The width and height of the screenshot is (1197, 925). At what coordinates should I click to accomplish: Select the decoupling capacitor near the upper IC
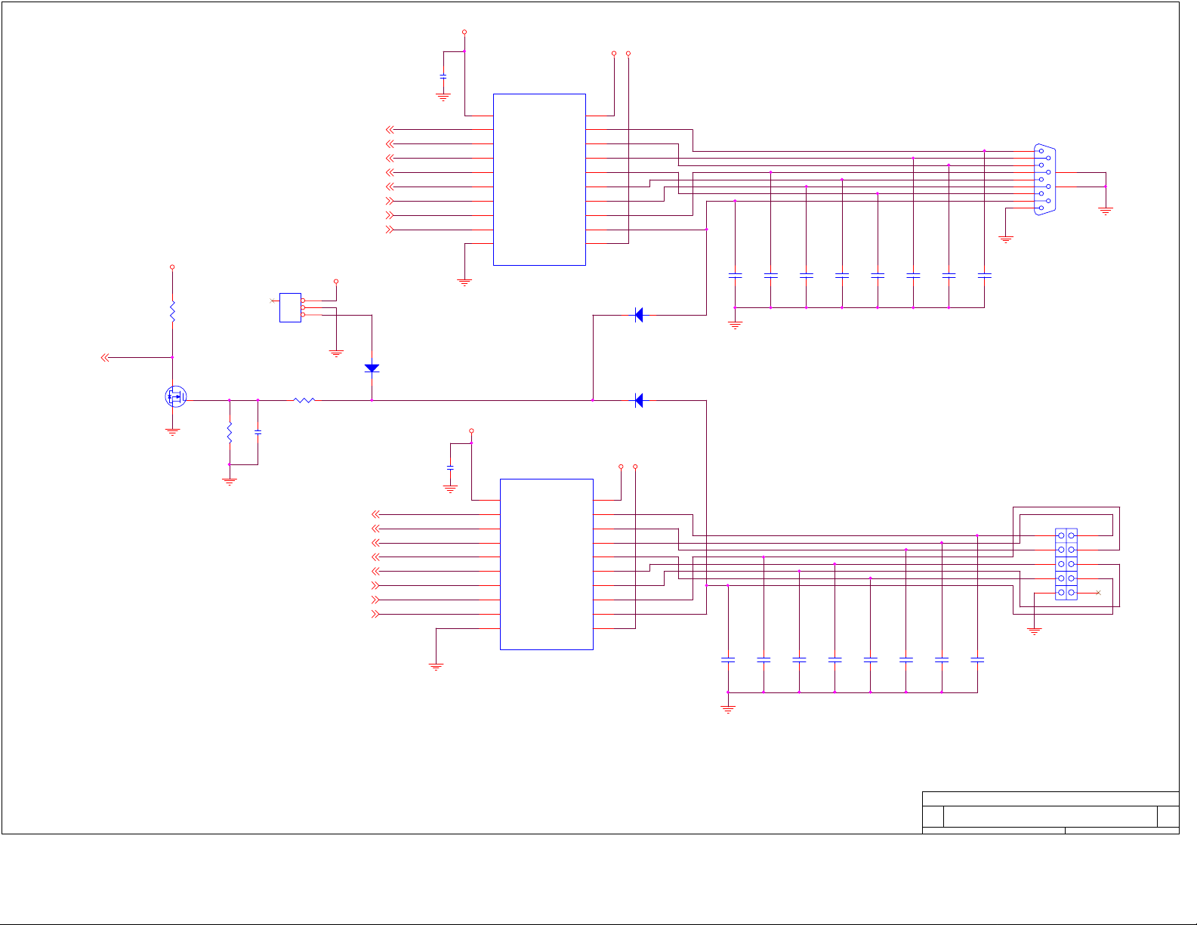click(x=443, y=77)
